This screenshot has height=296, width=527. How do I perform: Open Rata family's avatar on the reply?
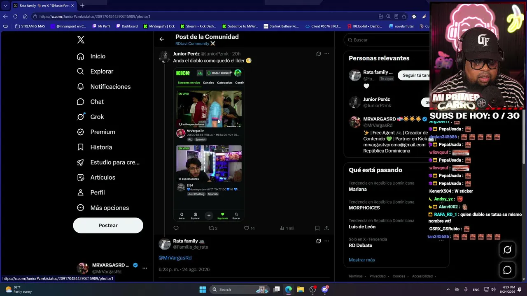(x=165, y=244)
